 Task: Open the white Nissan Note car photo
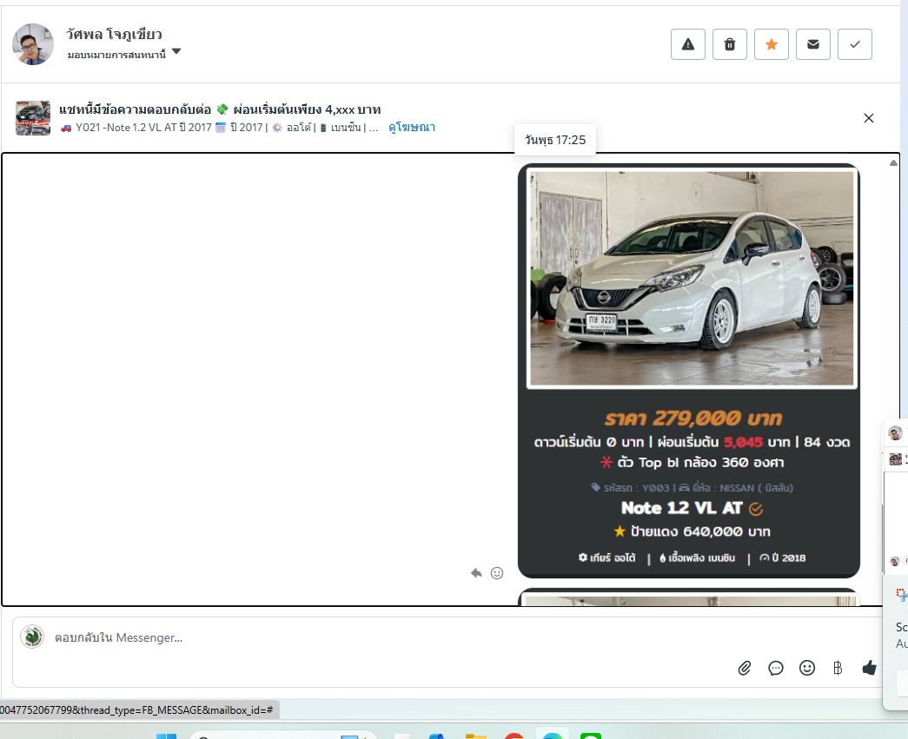pyautogui.click(x=692, y=278)
